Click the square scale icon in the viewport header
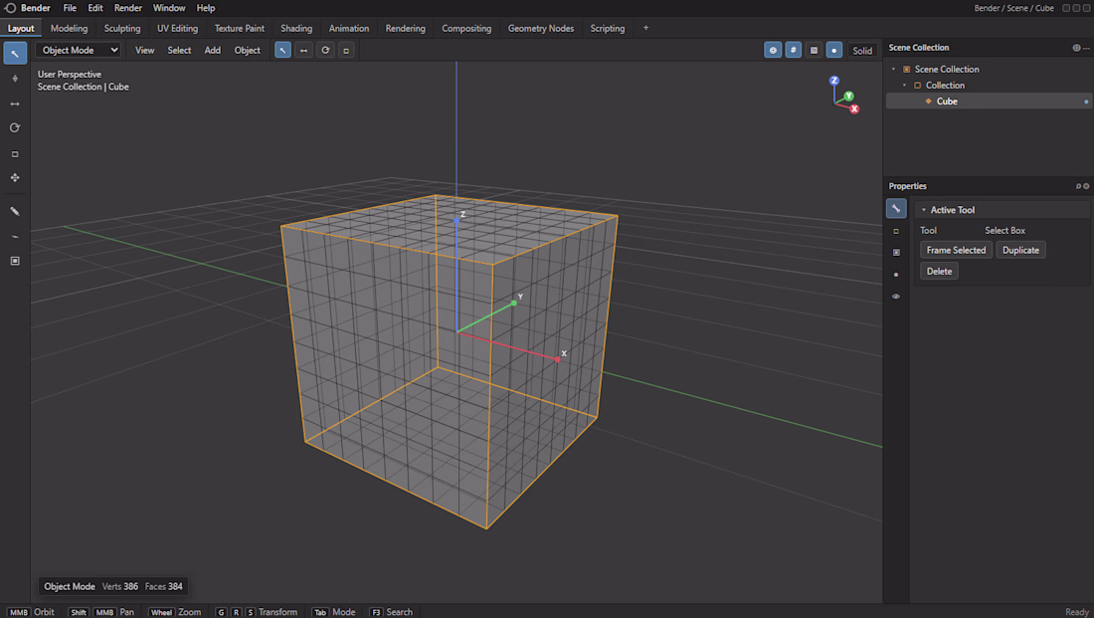This screenshot has width=1094, height=618. pyautogui.click(x=346, y=51)
